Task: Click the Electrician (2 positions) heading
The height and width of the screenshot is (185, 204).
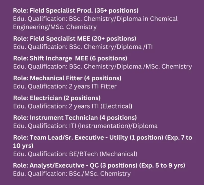Action: (x=57, y=98)
